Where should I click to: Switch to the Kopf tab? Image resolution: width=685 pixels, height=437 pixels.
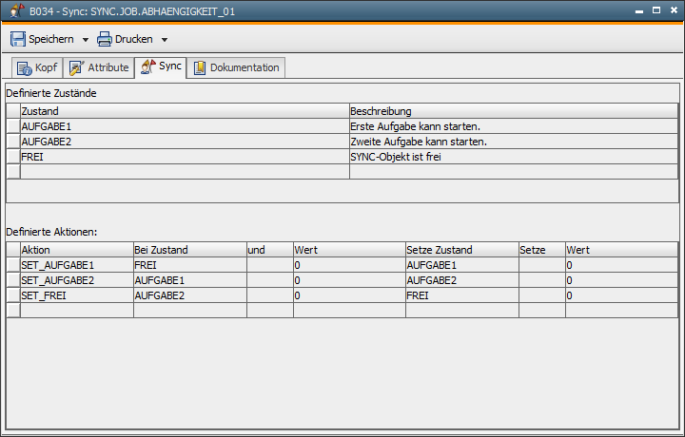tap(37, 67)
